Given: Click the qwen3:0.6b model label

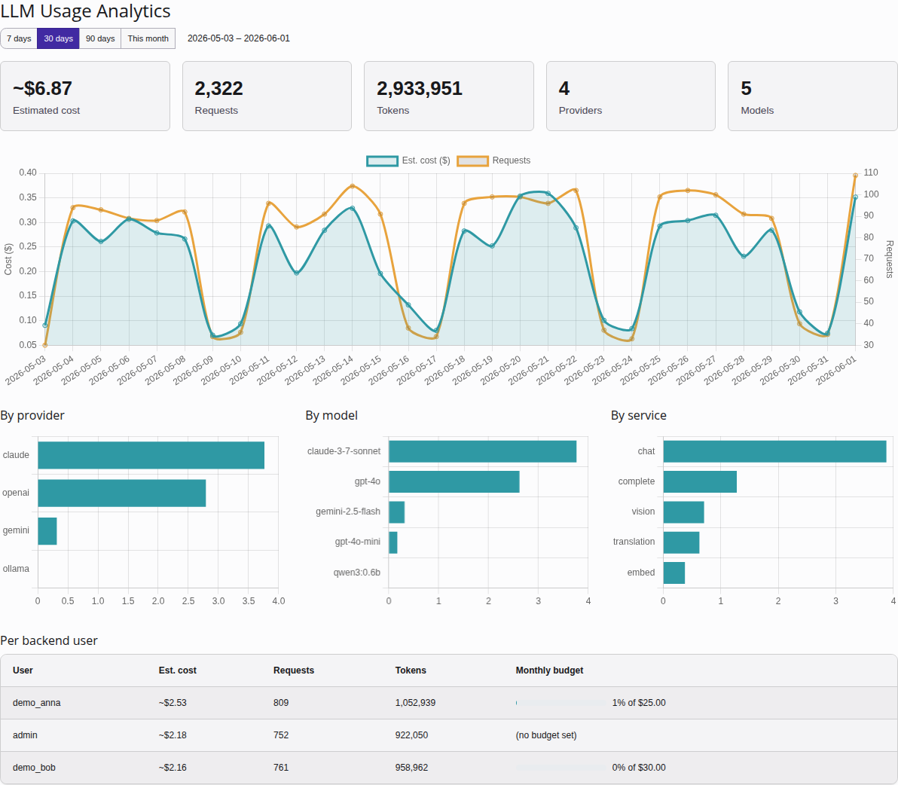Looking at the screenshot, I should click(x=357, y=573).
